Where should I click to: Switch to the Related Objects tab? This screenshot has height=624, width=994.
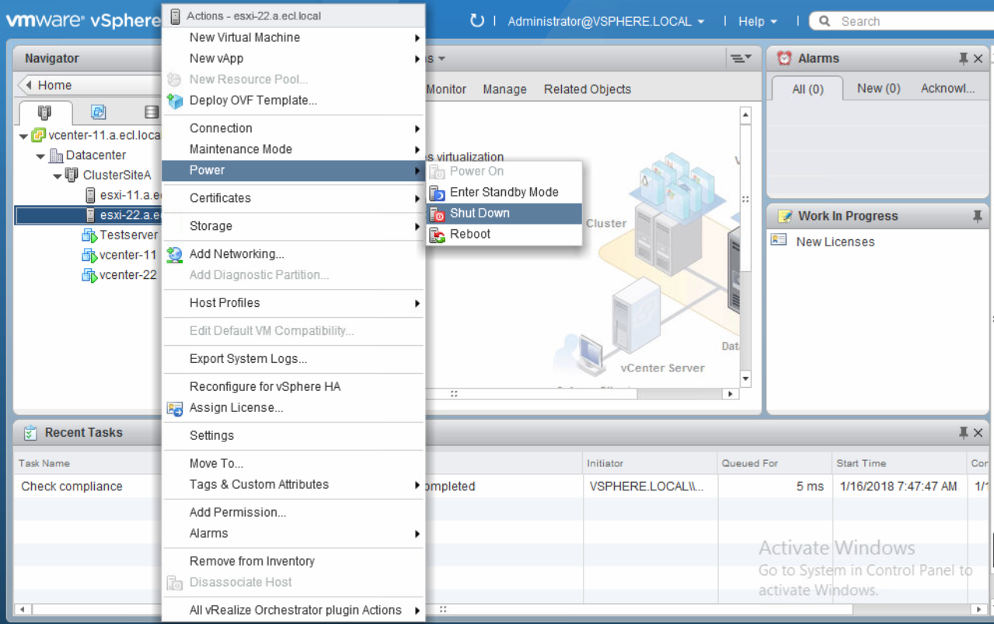(588, 89)
